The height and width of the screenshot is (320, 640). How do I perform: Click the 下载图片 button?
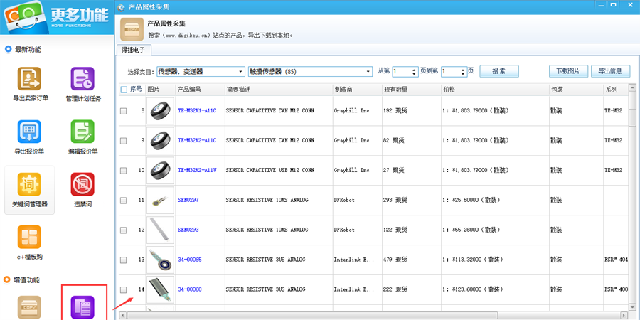click(567, 71)
